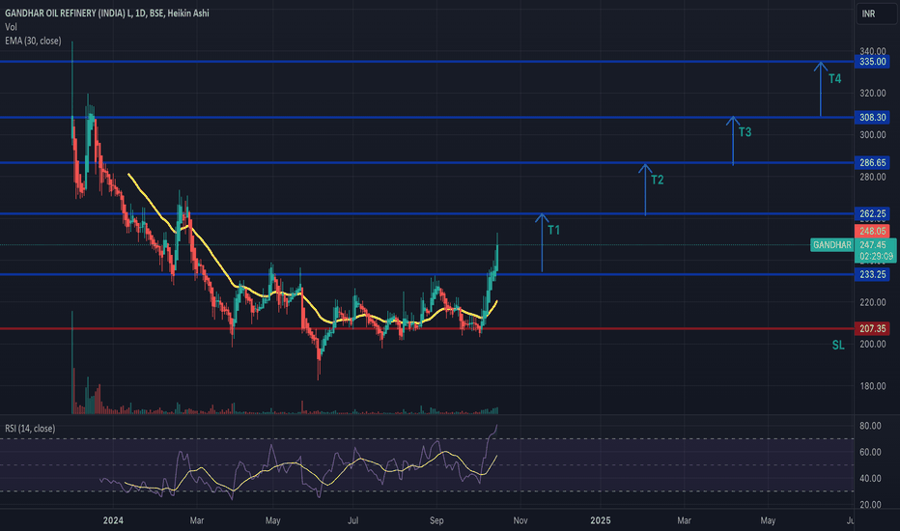The image size is (900, 531).
Task: Click the red 207.35 stop-loss price label
Action: [872, 328]
